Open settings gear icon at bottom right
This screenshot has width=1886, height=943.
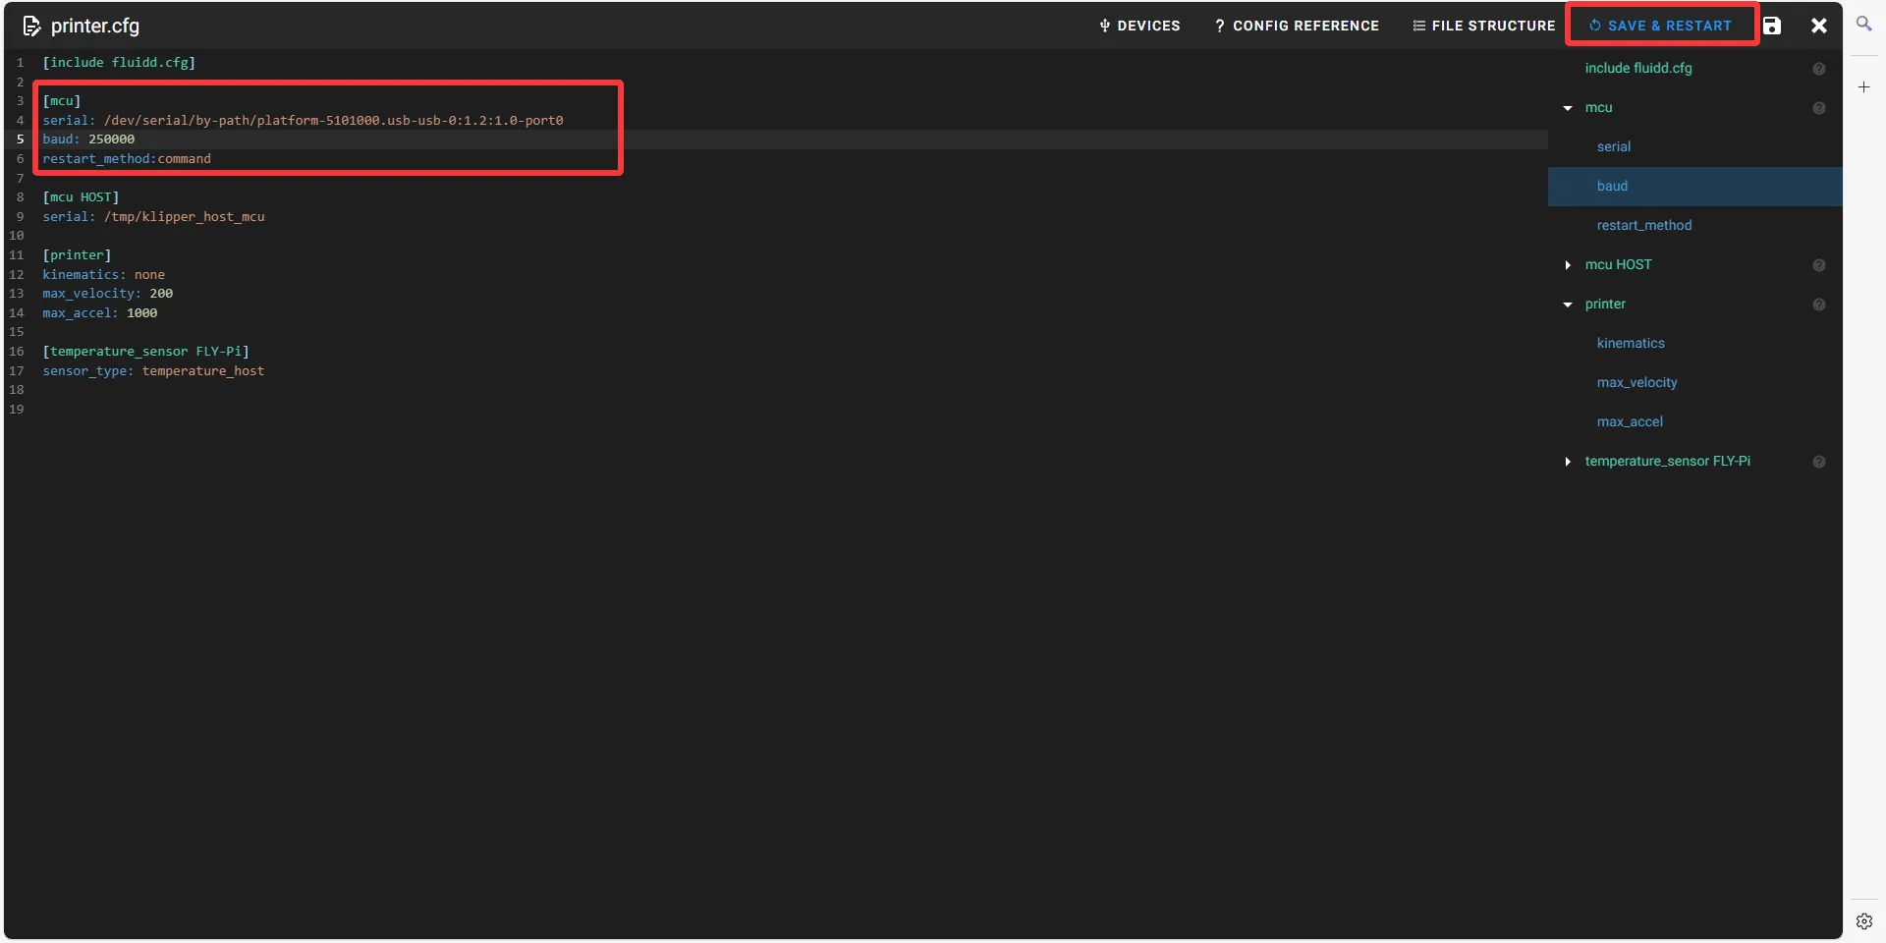(1863, 921)
